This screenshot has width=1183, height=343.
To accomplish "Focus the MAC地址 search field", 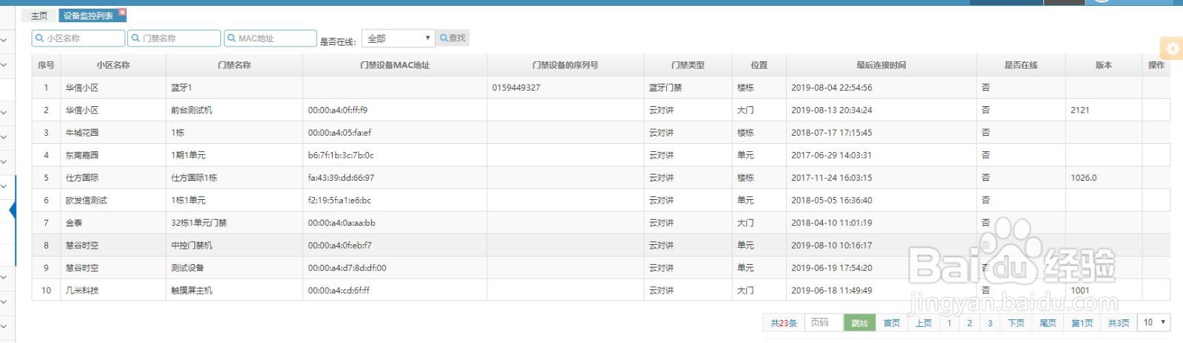I will (271, 38).
